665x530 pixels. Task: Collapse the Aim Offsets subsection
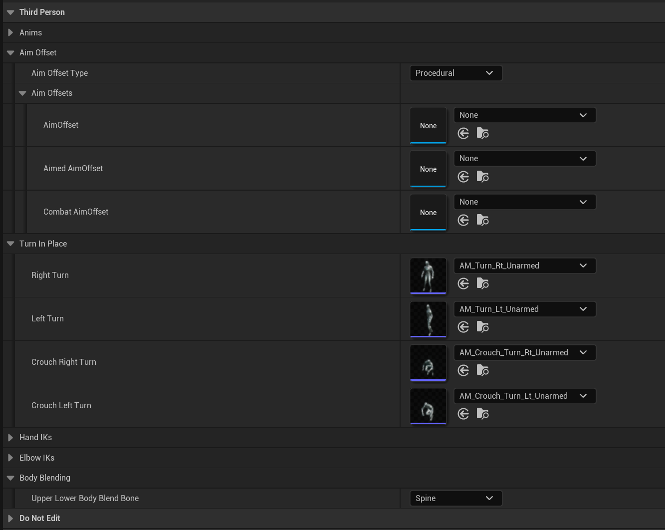point(22,93)
